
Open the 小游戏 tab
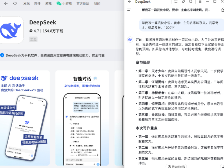(x=64, y=3)
